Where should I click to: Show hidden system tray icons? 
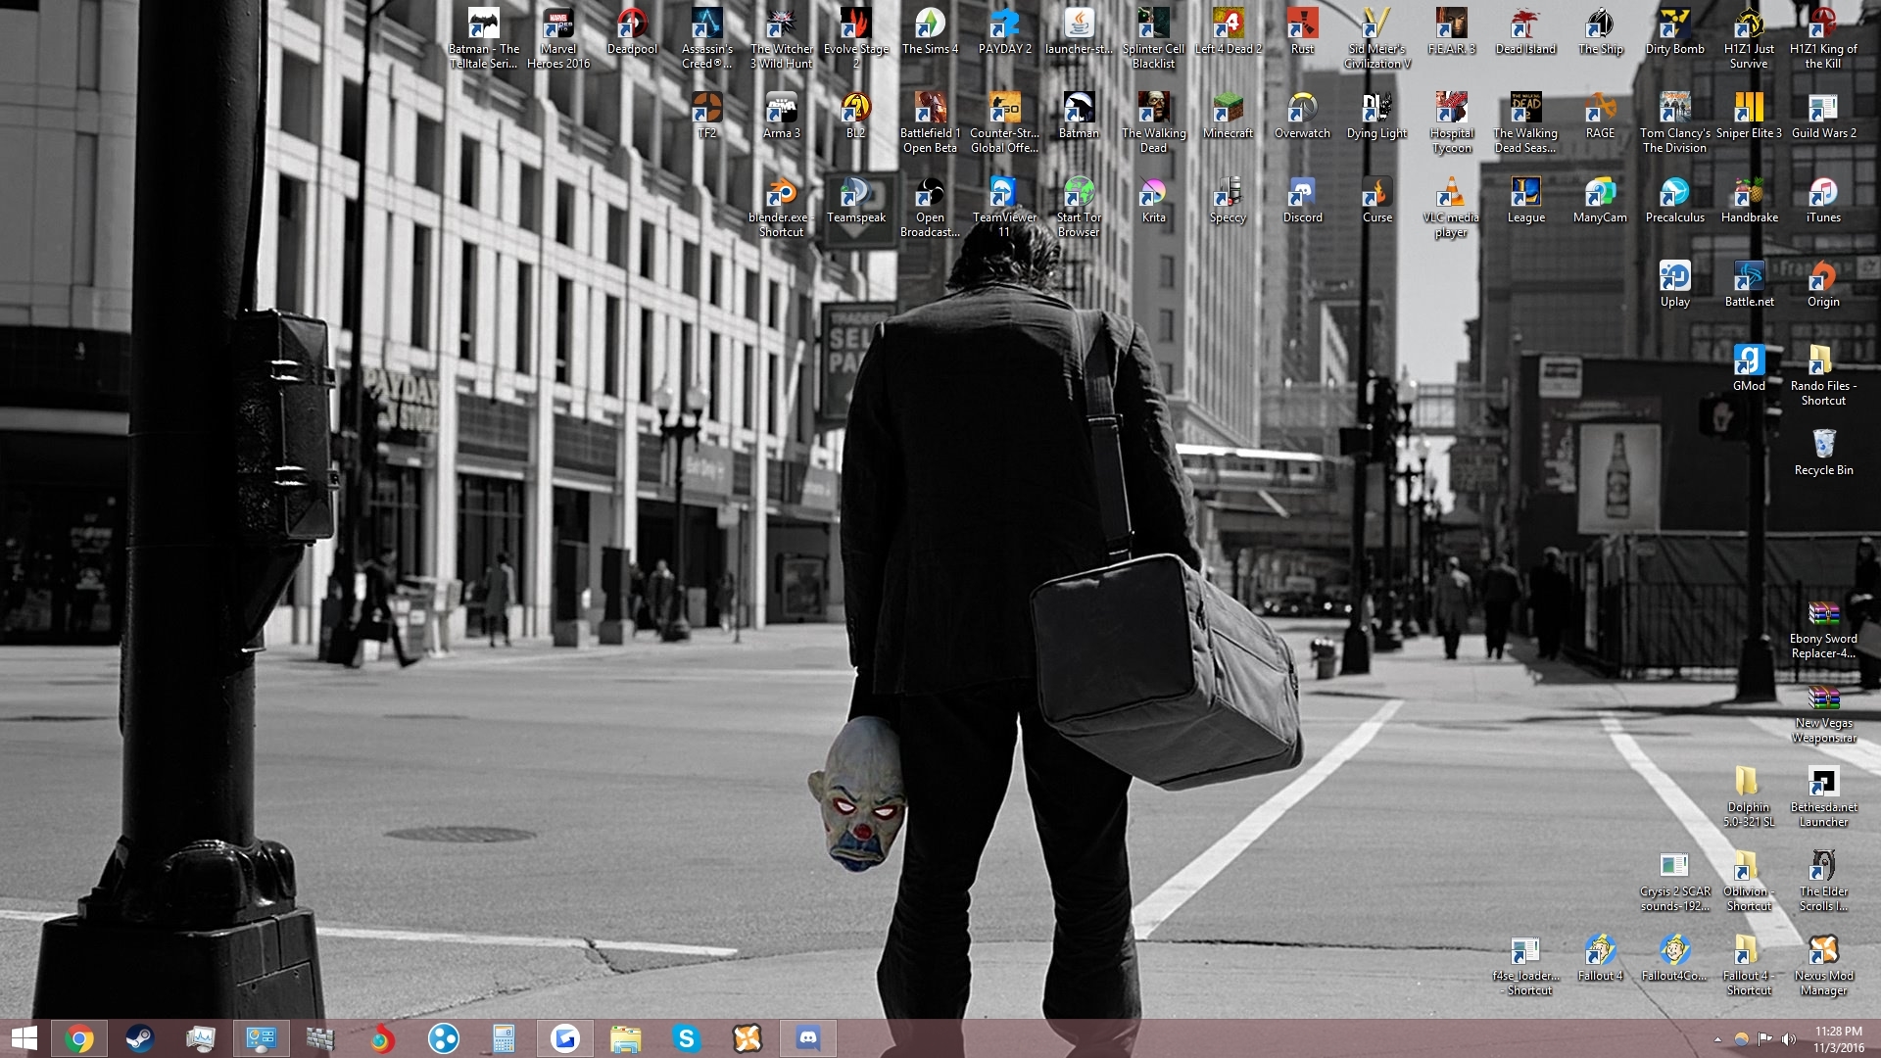pyautogui.click(x=1716, y=1039)
